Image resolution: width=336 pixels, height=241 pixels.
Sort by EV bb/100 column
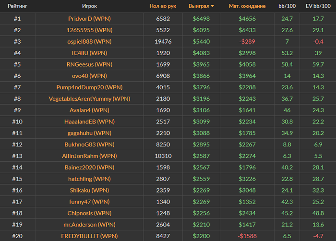tap(318, 6)
